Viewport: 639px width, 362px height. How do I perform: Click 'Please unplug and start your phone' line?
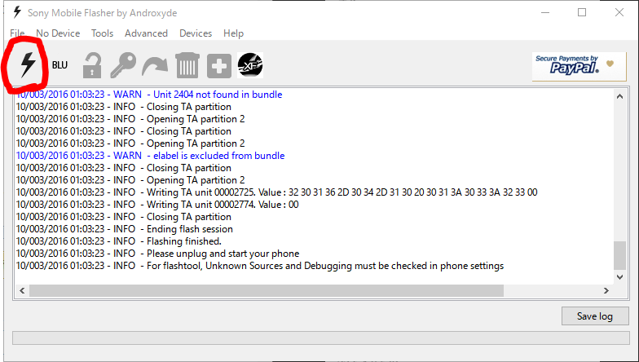coord(158,254)
